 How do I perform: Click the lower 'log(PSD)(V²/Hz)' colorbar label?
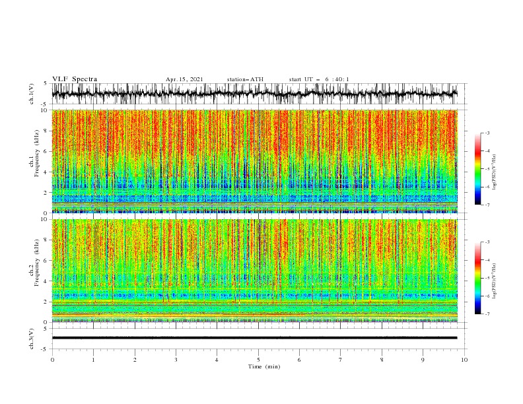pos(494,281)
